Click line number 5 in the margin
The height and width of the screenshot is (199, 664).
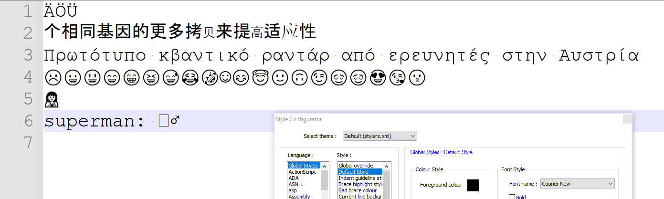[x=28, y=99]
